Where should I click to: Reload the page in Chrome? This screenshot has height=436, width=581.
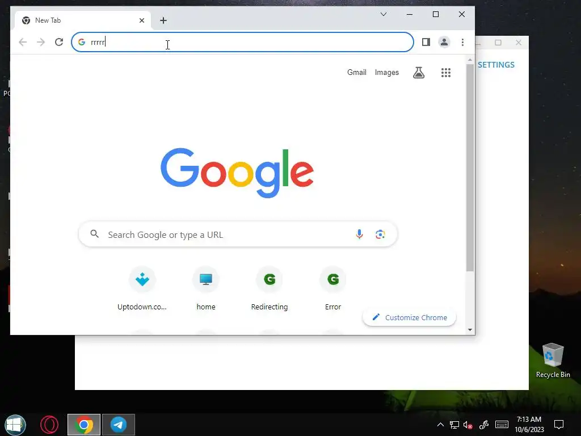point(59,42)
